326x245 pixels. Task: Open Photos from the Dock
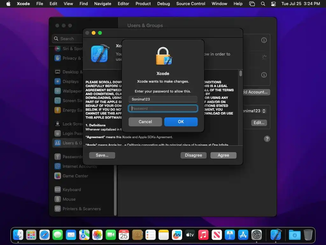tap(97, 235)
